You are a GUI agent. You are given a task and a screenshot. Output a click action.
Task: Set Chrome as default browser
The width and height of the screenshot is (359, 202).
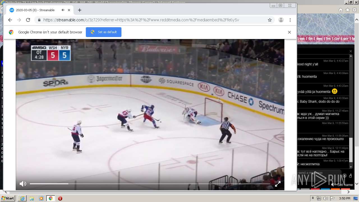103,32
